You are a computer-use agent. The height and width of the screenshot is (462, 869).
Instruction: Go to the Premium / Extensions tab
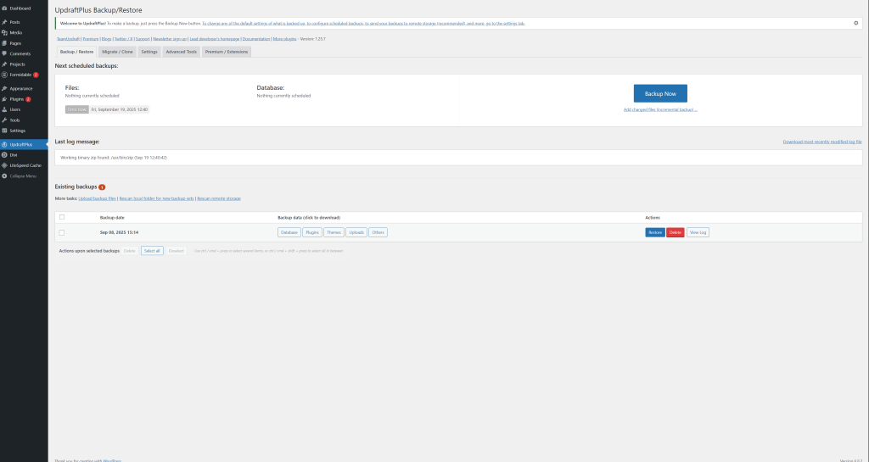click(x=227, y=52)
